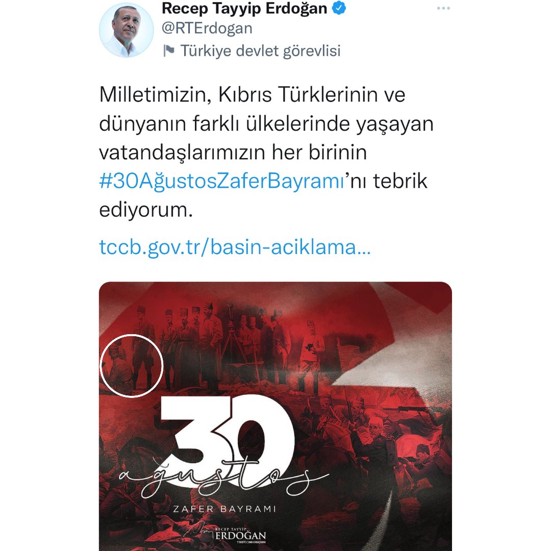Click the ZAFER BAYRAMI caption
Image resolution: width=551 pixels, height=551 pixels.
(224, 509)
